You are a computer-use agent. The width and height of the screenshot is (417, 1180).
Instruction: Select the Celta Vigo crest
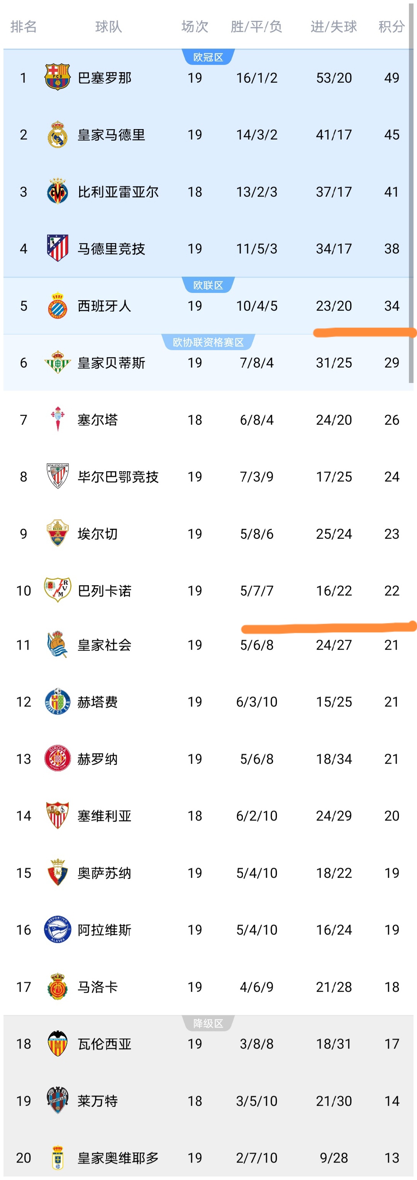coord(57,419)
